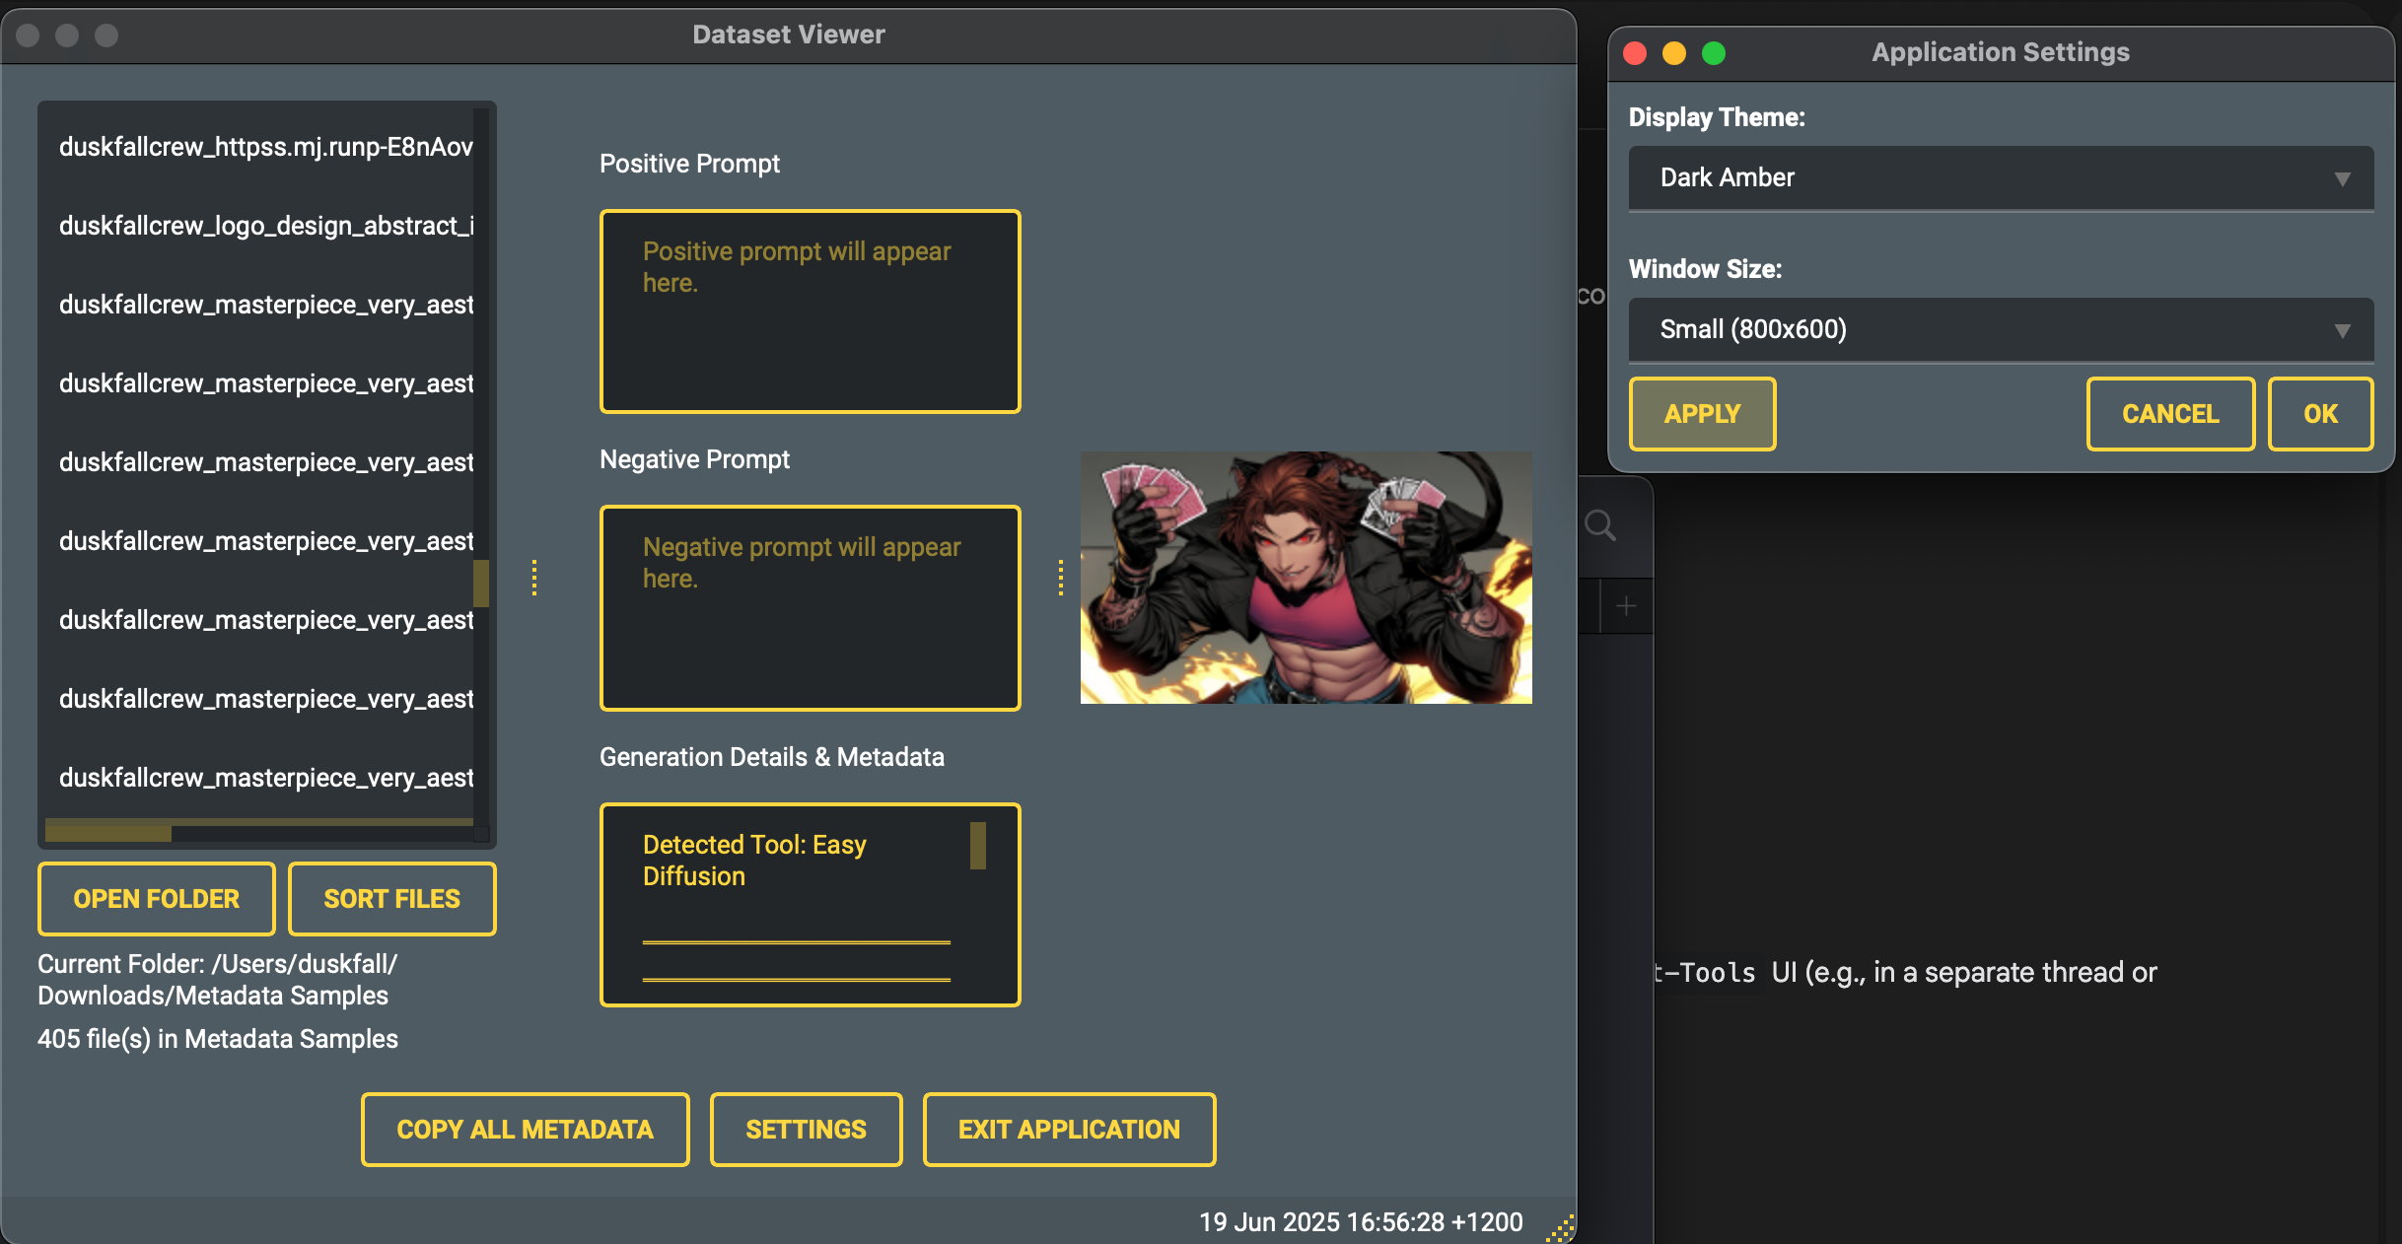Minimize Application Settings with the yellow button

[1674, 53]
